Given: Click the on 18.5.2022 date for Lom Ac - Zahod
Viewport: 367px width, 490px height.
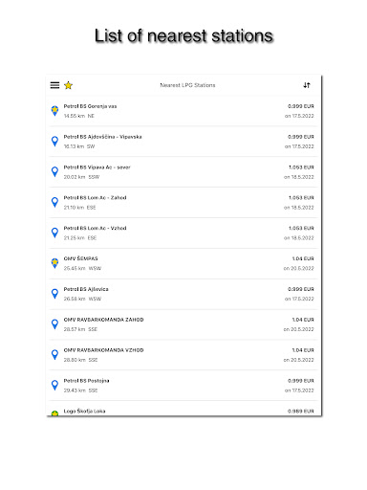Looking at the screenshot, I should [x=298, y=208].
